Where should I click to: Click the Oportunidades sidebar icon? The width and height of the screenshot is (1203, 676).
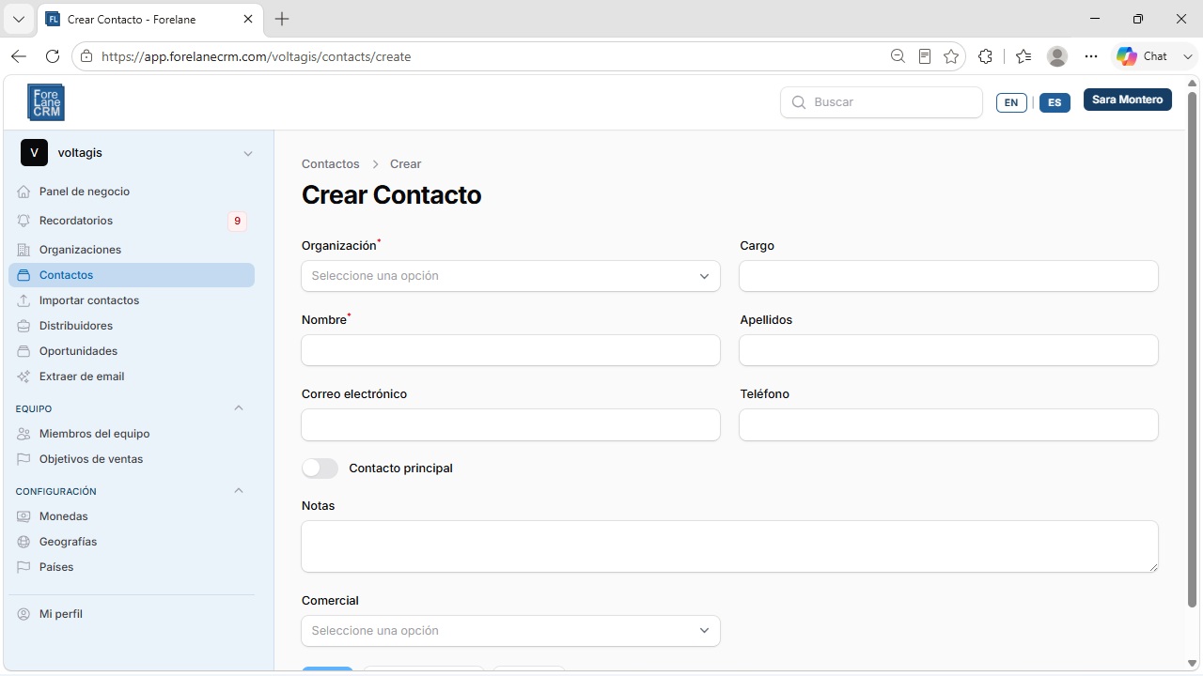[x=23, y=351]
